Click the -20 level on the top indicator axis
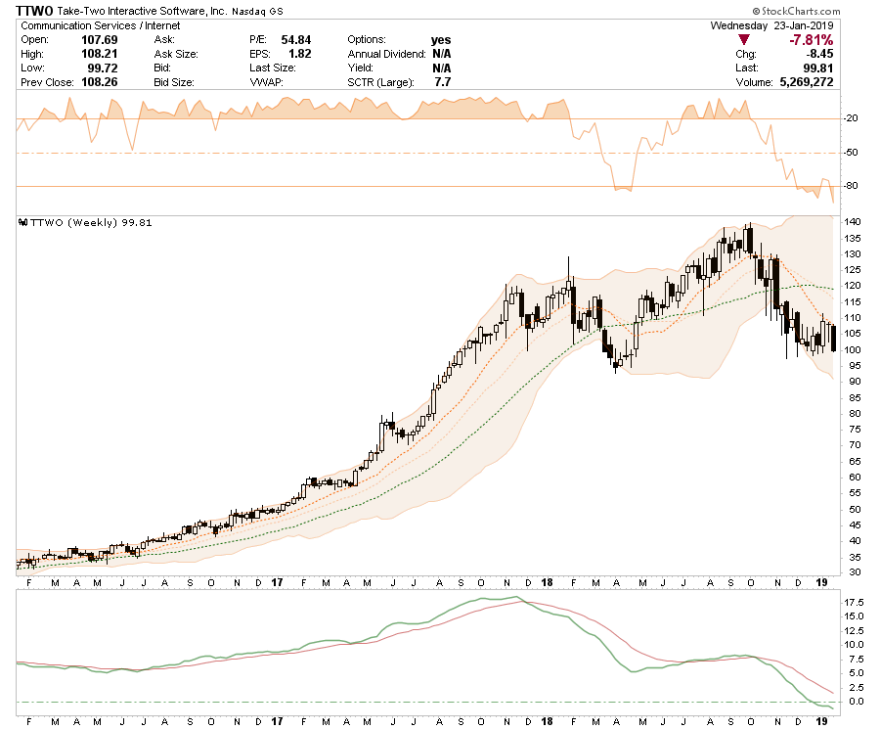880x730 pixels. [x=851, y=118]
